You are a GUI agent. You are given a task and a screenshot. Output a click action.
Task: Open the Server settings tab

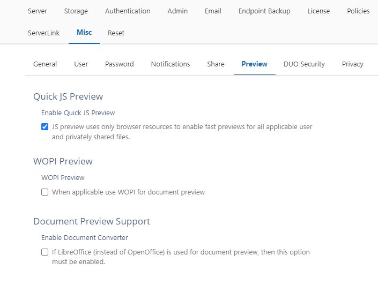click(38, 11)
